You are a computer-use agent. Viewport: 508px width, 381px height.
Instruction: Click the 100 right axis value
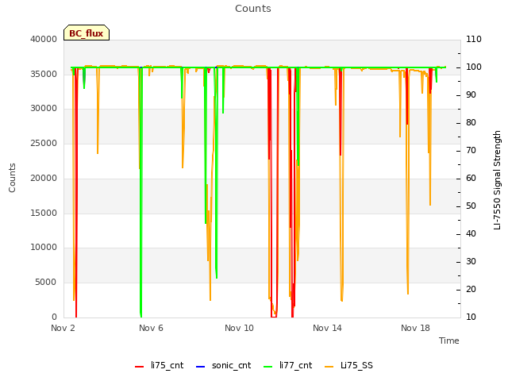(474, 67)
